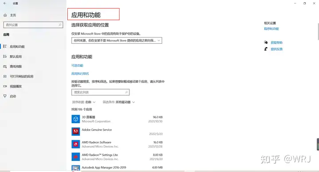Screen dimensions: 319x172
Task: Click the vertical scrollbar on the right
Action: [x=318, y=31]
